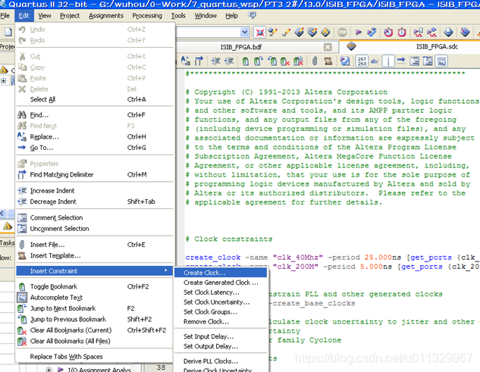480x372 pixels.
Task: Choose Insert Template... menu entry
Action: [95, 255]
